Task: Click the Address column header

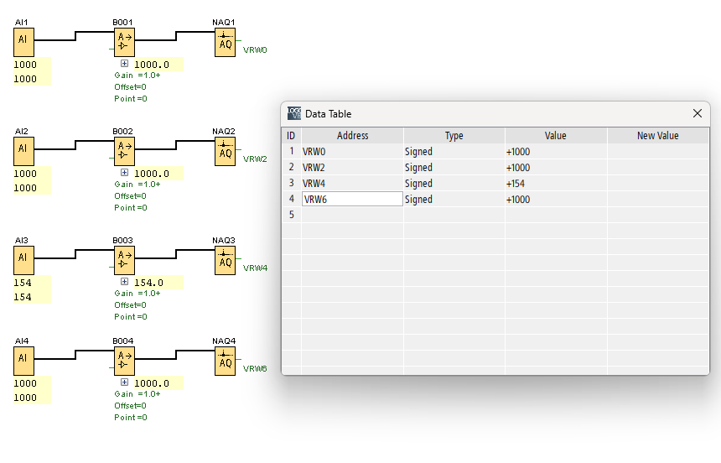Action: pyautogui.click(x=352, y=136)
